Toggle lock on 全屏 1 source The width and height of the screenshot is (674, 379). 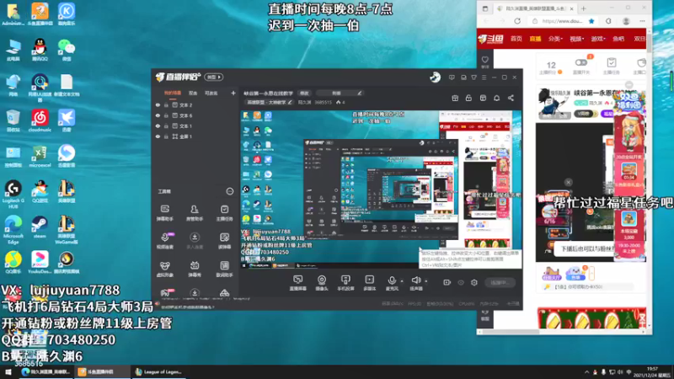(166, 136)
